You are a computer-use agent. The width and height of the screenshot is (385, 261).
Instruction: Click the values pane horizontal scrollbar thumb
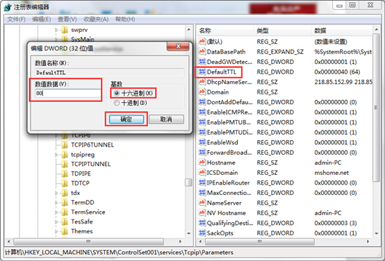[260, 242]
